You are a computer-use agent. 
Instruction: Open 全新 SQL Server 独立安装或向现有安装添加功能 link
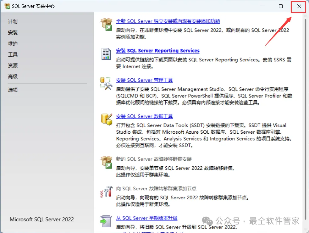(x=168, y=21)
